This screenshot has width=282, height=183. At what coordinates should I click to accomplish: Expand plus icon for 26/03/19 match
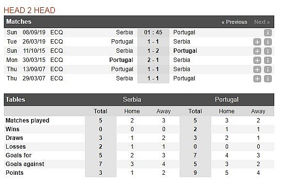[257, 42]
